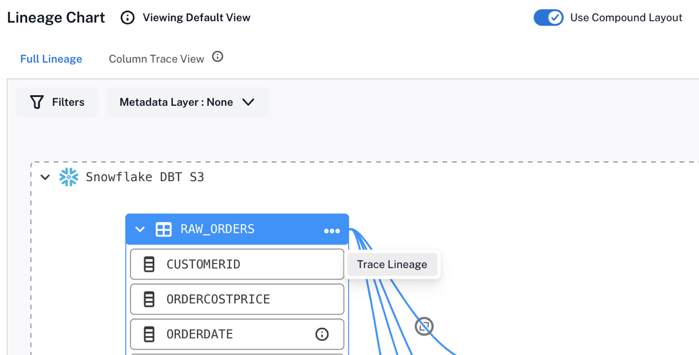Viewport: 699px width, 355px height.
Task: Select Trace Lineage from the popup menu
Action: tap(392, 264)
